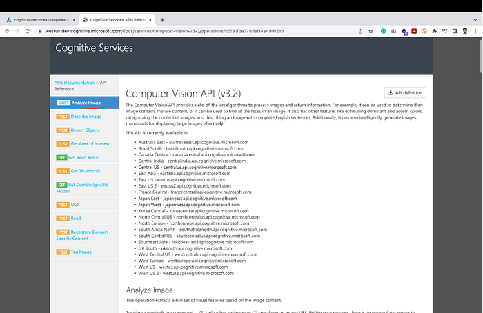Close the Cognitive Services APIs Reference tab
This screenshot has height=313, width=483.
coord(150,20)
